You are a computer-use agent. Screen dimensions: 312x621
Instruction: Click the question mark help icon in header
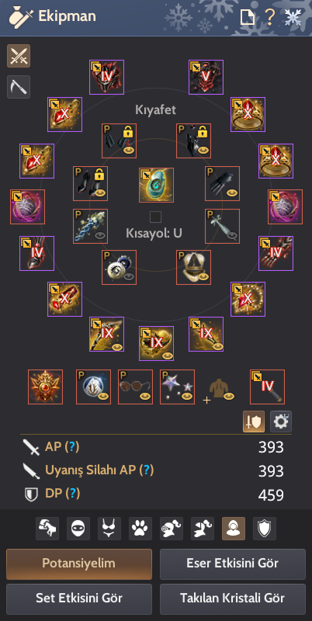pyautogui.click(x=269, y=17)
